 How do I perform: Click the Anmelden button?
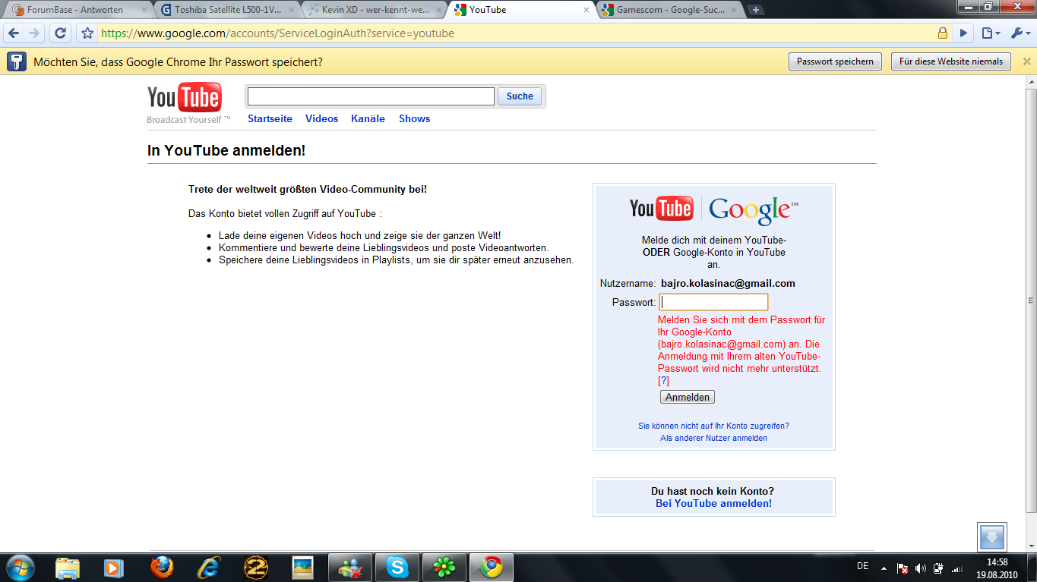click(688, 397)
